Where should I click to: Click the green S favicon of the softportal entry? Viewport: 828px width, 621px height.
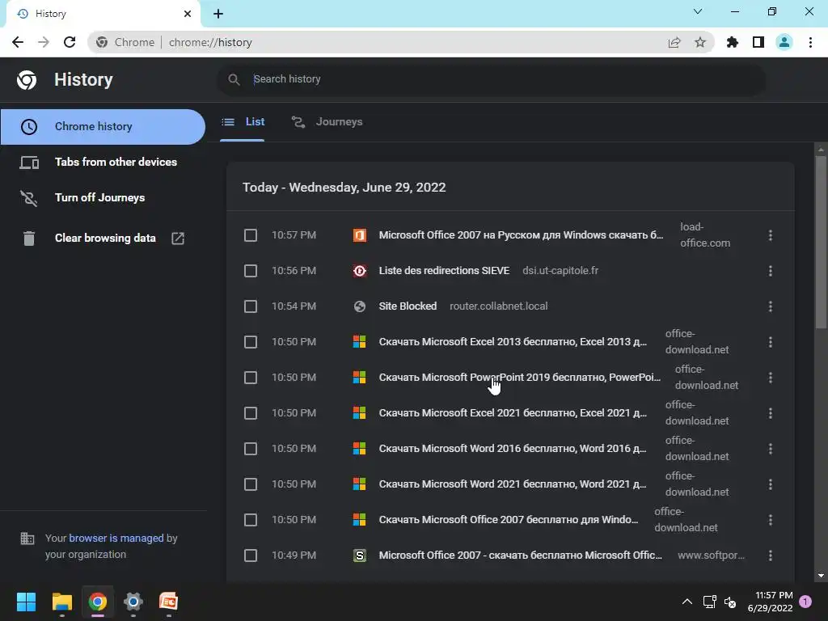[x=360, y=556]
